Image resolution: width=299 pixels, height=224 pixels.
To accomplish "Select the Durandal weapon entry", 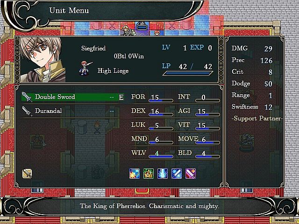I will point(73,111).
